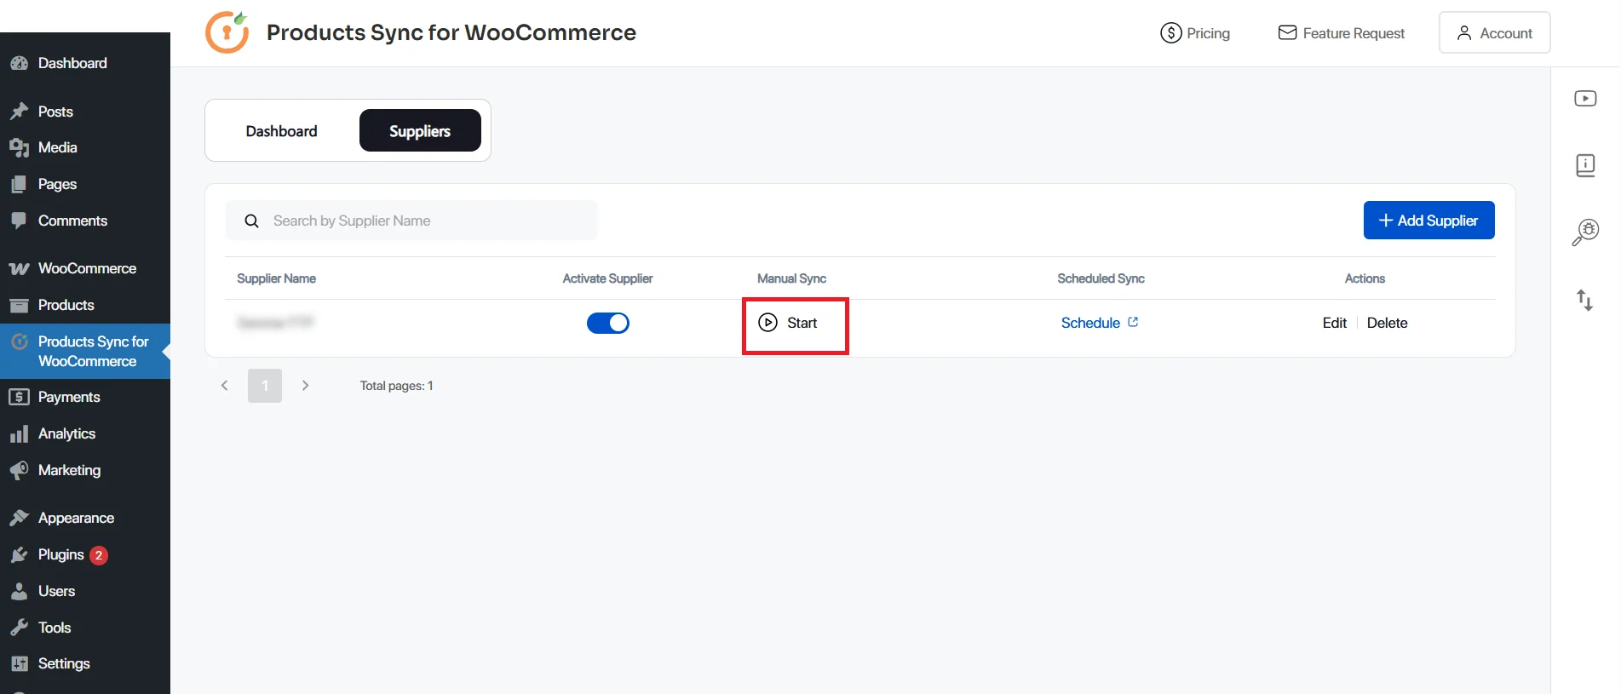1621x694 pixels.
Task: Click the up-down arrows icon in right sidebar
Action: coord(1585,300)
